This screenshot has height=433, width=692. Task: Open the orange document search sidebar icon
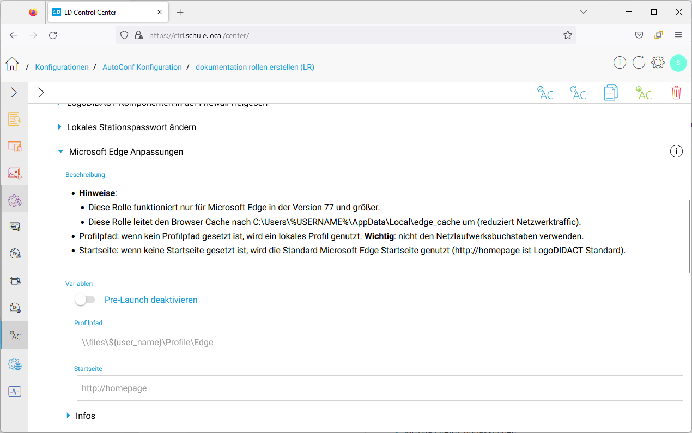click(x=14, y=119)
